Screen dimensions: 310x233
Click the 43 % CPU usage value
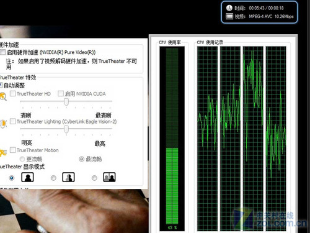(172, 227)
